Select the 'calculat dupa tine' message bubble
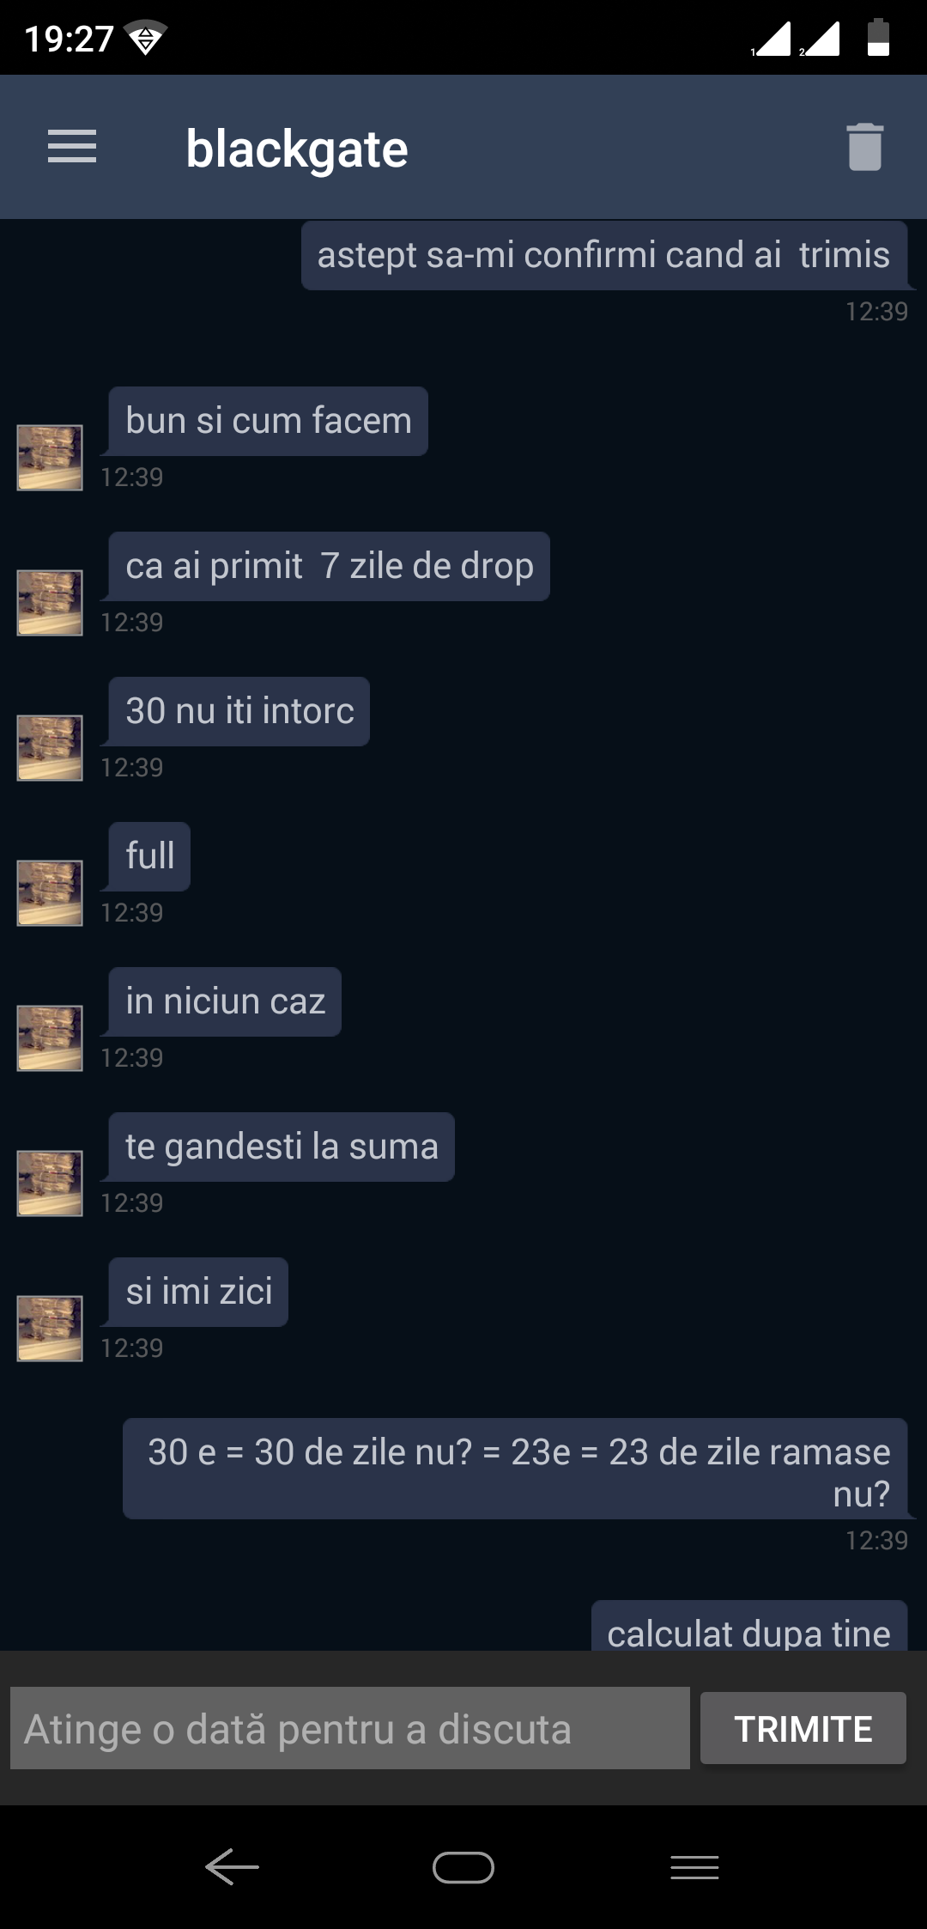This screenshot has width=927, height=1929. pyautogui.click(x=749, y=1626)
